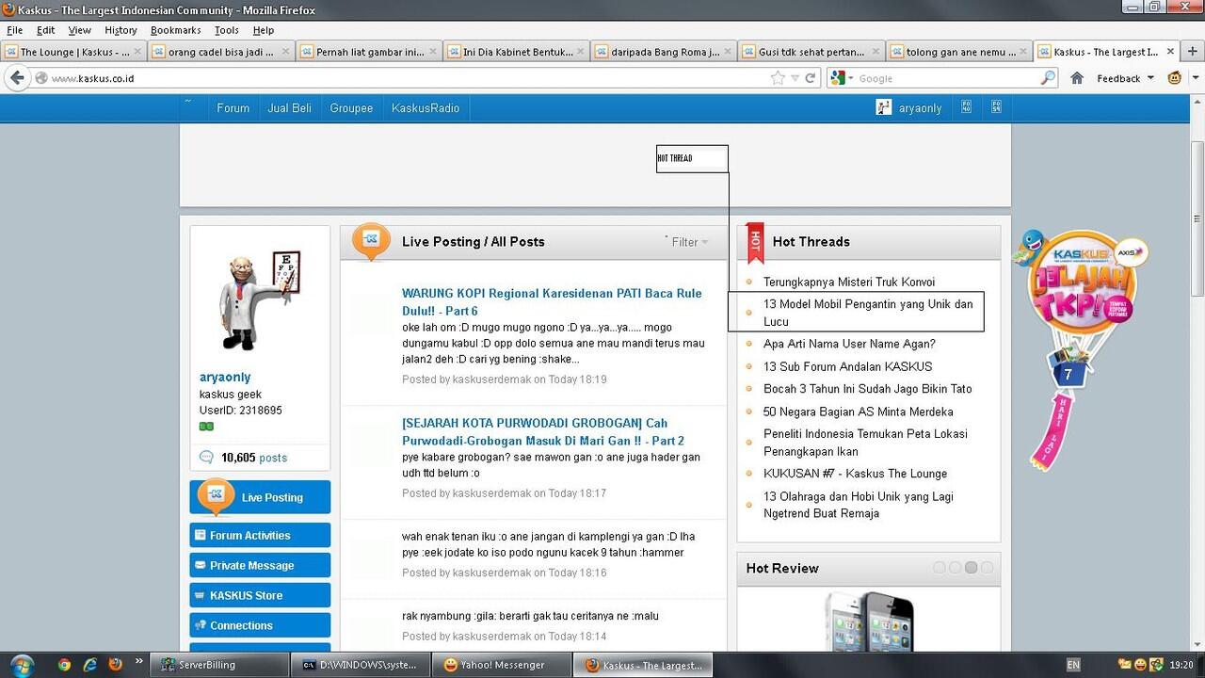
Task: Click the doctor profile picture of aryaonly
Action: [259, 301]
